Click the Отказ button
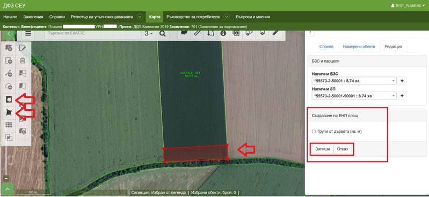The width and height of the screenshot is (429, 197). (342, 149)
